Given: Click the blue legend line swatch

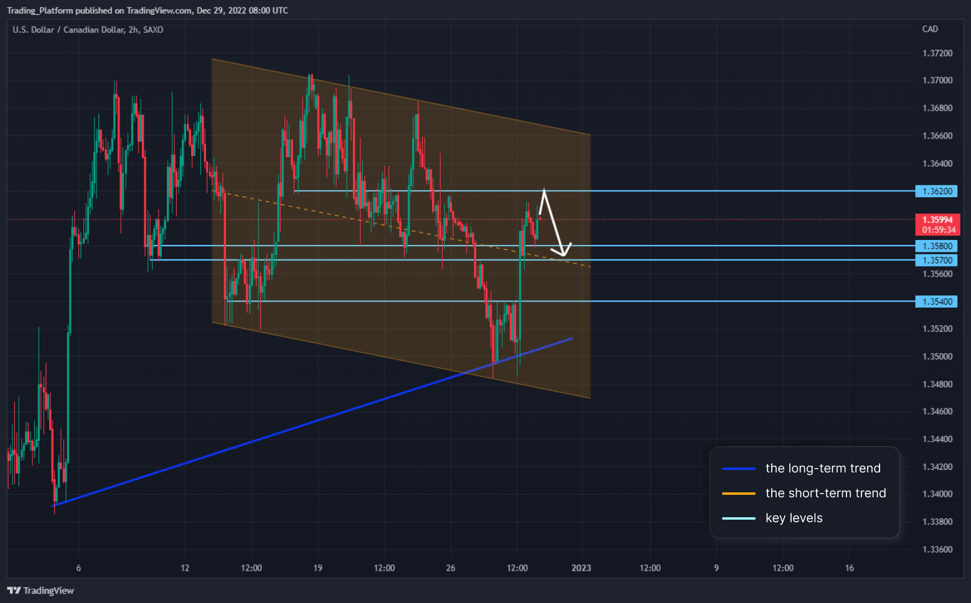Looking at the screenshot, I should tap(738, 469).
